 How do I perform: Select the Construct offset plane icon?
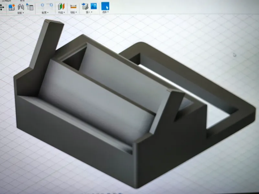61,7
